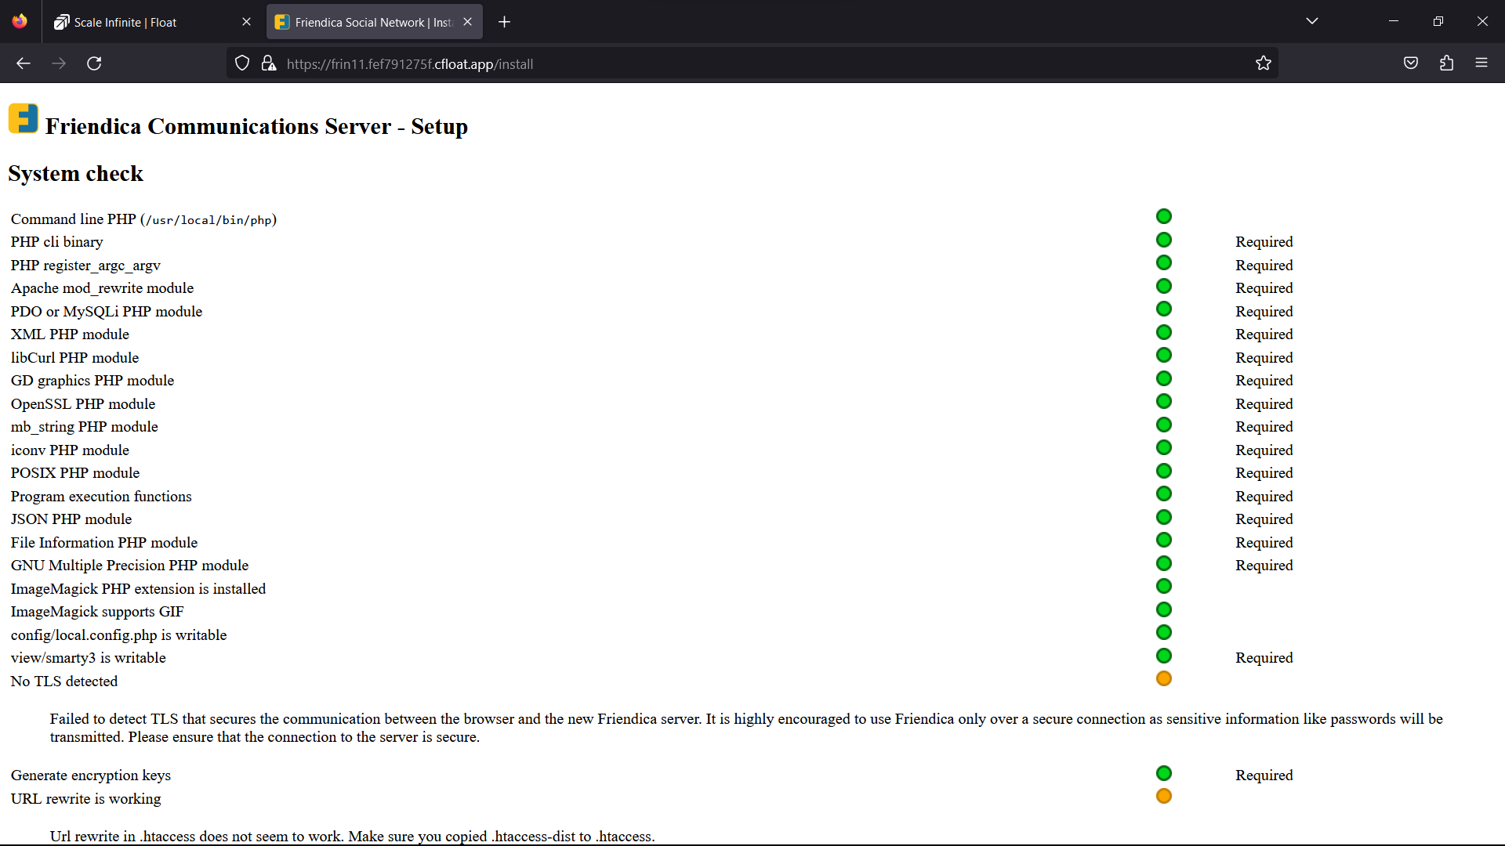Viewport: 1505px width, 846px height.
Task: Click green status for Program execution functions
Action: pyautogui.click(x=1164, y=493)
